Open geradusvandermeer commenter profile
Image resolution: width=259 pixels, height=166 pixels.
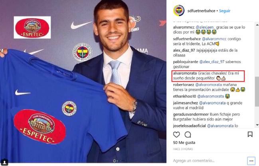pos(191,114)
